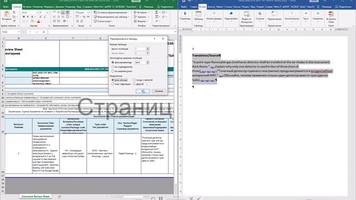The image size is (356, 200).
Task: Toggle underline formatting in Excel ribbon
Action: (x=32, y=17)
